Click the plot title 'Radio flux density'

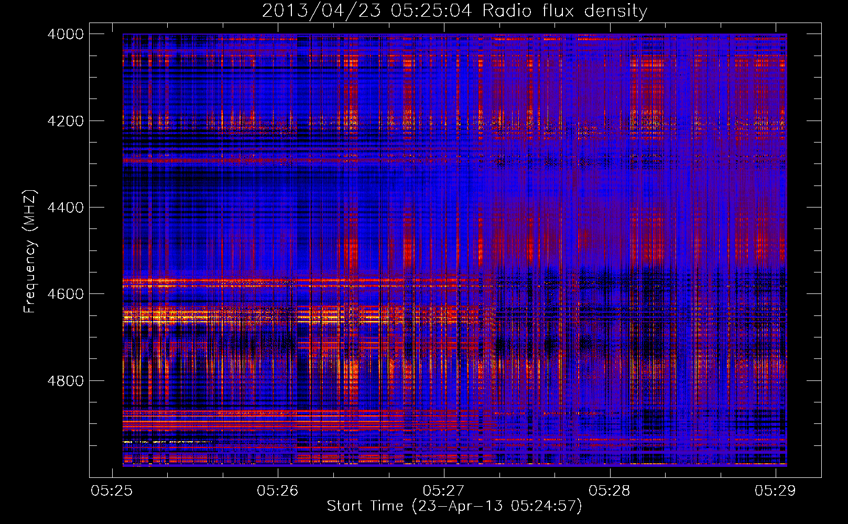tap(565, 10)
